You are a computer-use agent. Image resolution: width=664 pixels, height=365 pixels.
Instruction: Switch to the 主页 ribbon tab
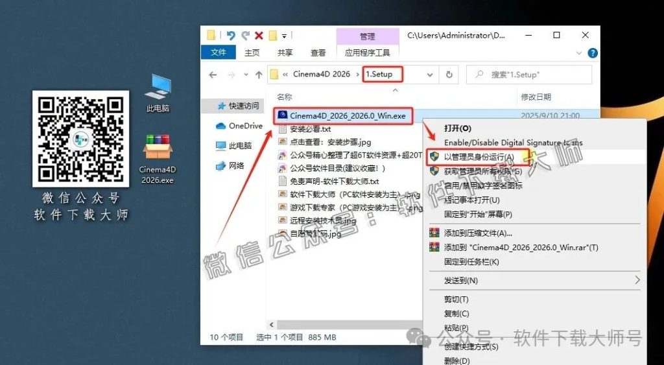pos(252,53)
